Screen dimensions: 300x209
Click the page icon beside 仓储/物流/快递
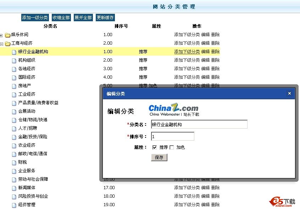pyautogui.click(x=14, y=120)
